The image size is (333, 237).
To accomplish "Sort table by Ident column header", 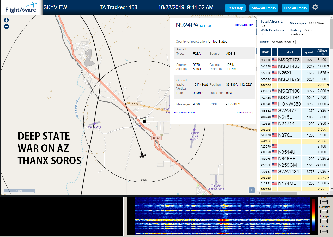I will [x=289, y=52].
